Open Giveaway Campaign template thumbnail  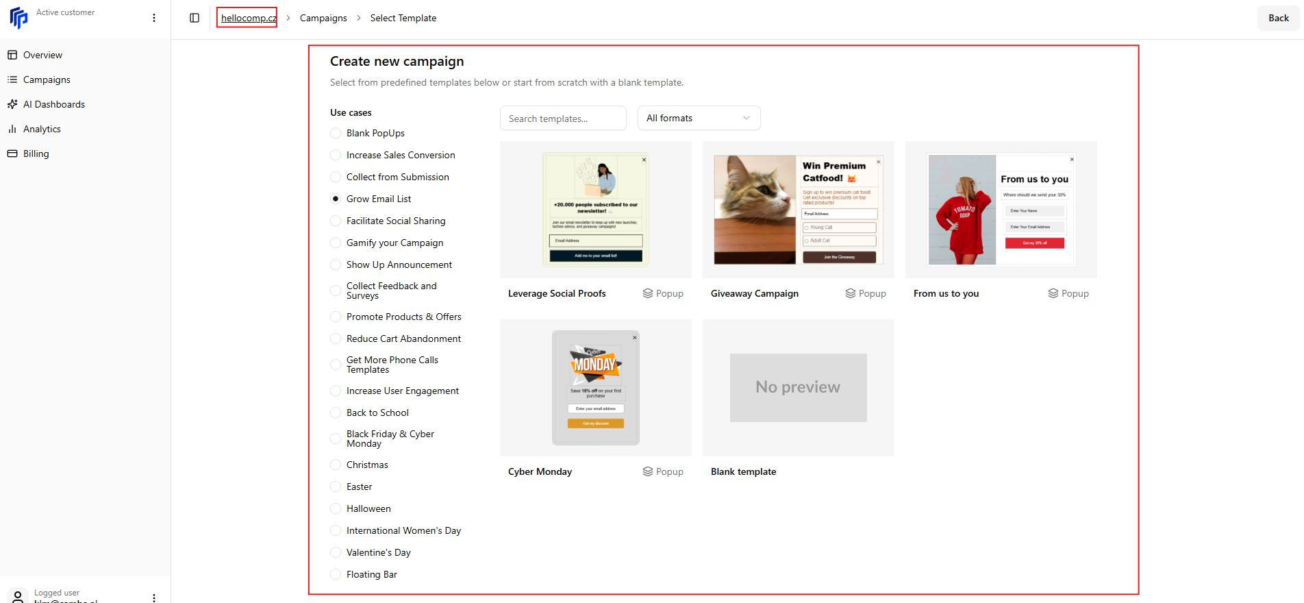799,210
